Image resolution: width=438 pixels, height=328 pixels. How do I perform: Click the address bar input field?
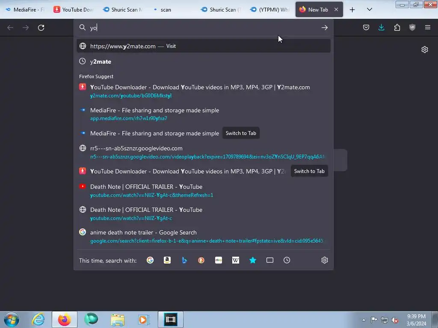[x=204, y=28]
